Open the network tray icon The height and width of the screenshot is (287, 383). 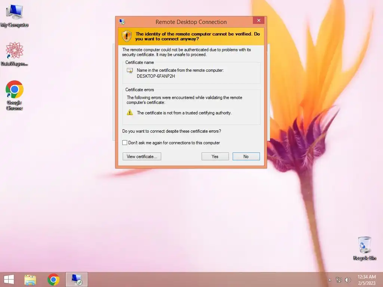click(x=338, y=280)
